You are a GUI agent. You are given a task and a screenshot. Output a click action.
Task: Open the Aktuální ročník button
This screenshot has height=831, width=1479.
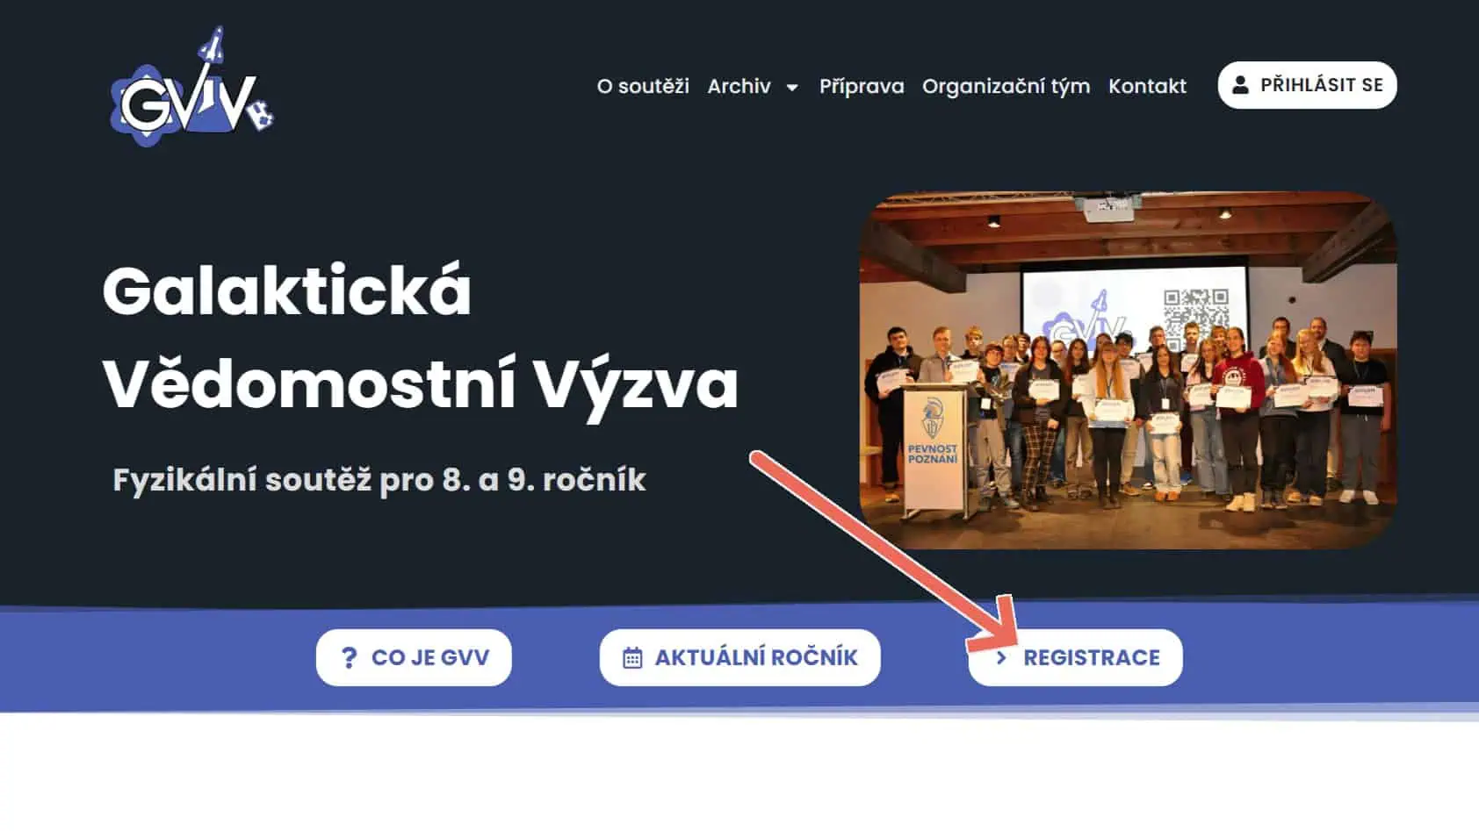tap(739, 657)
